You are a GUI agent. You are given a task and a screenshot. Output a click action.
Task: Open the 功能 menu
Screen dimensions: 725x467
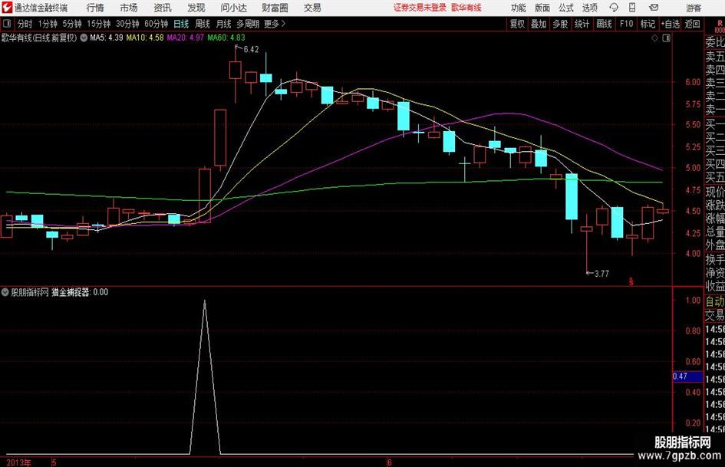[x=519, y=8]
